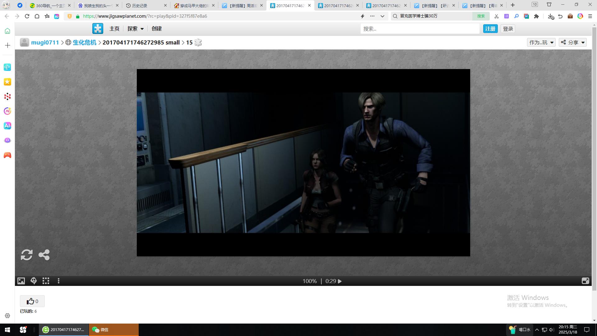
Task: Restart puzzle with the circular arrows icon
Action: [x=27, y=255]
